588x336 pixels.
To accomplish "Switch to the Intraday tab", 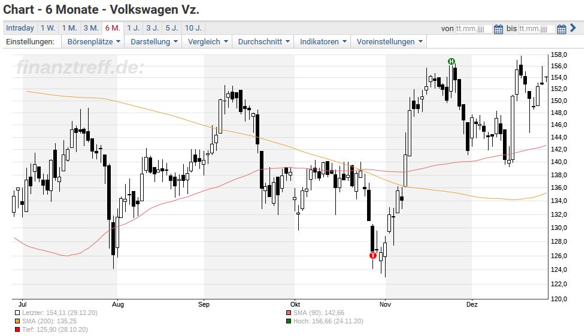I will tap(20, 28).
